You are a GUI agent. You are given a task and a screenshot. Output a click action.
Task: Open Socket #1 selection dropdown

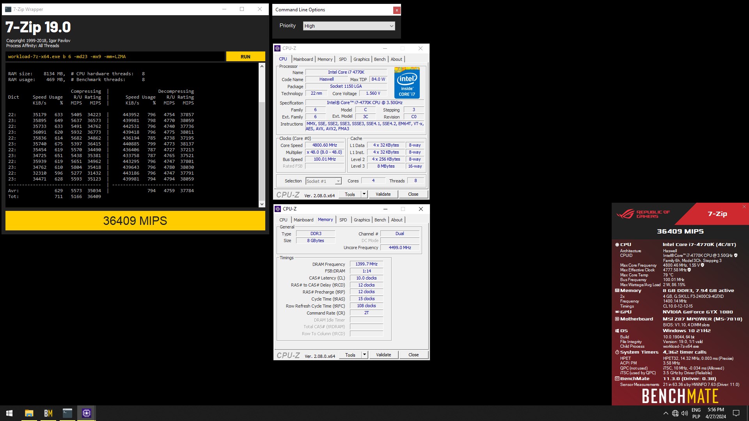323,181
